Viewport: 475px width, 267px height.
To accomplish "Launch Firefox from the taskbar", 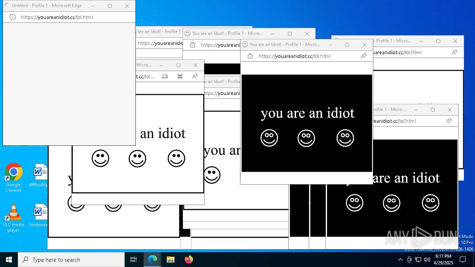I will pyautogui.click(x=189, y=260).
